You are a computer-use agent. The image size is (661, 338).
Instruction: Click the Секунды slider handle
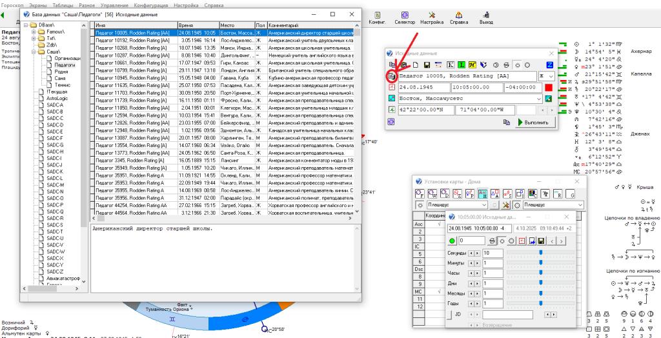tap(540, 253)
